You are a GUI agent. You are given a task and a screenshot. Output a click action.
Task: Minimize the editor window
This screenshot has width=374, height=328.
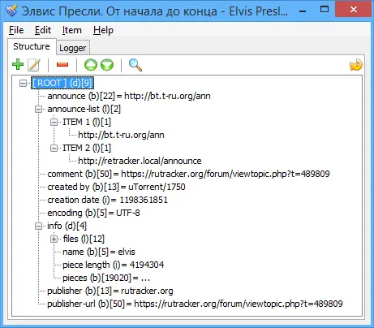tap(303, 11)
